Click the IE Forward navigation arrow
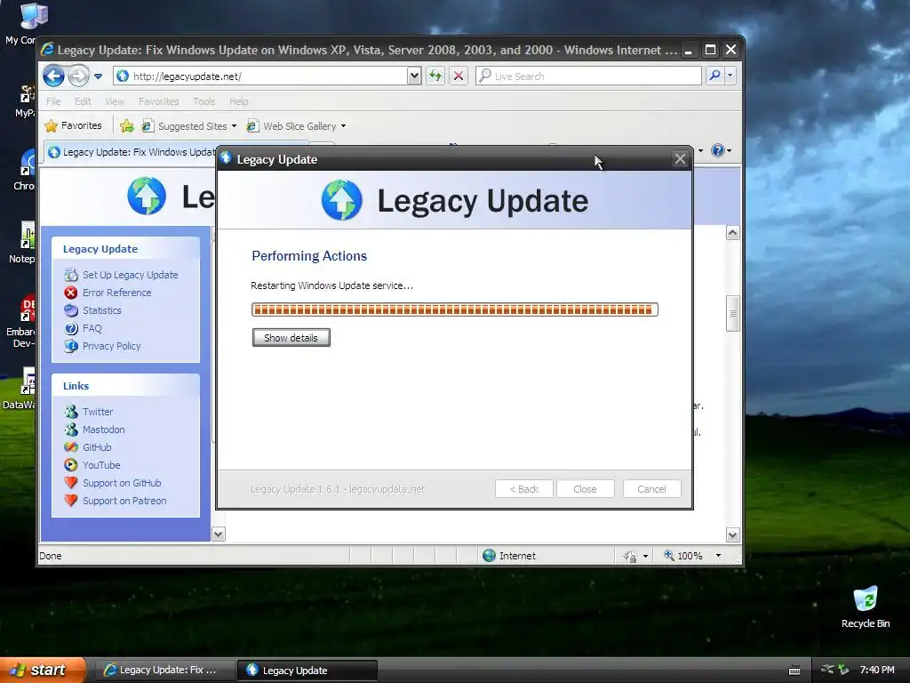The image size is (910, 683). point(78,76)
